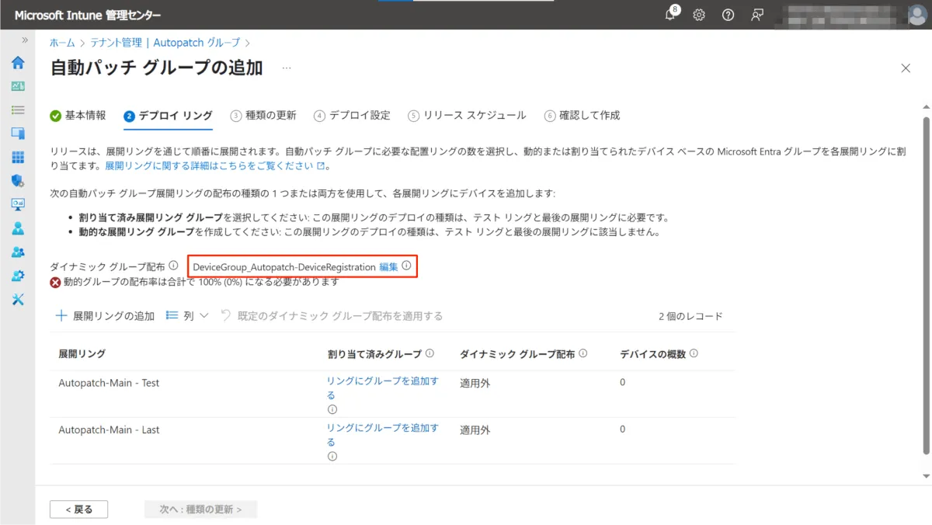
Task: Open Endpoint security shield icon
Action: (17, 181)
